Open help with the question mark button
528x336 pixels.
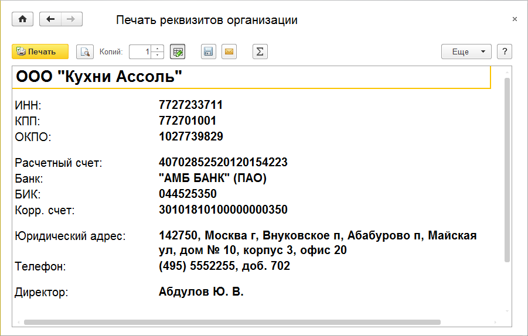pos(505,52)
